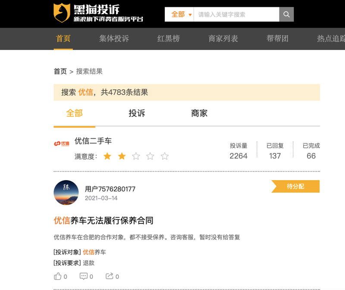
Task: Open the avatar of 用户7576280177
Action: click(x=66, y=193)
